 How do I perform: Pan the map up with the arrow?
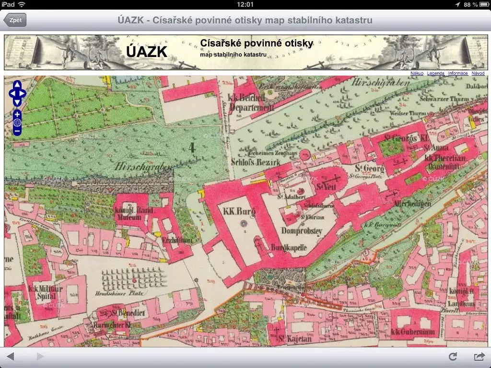[17, 84]
